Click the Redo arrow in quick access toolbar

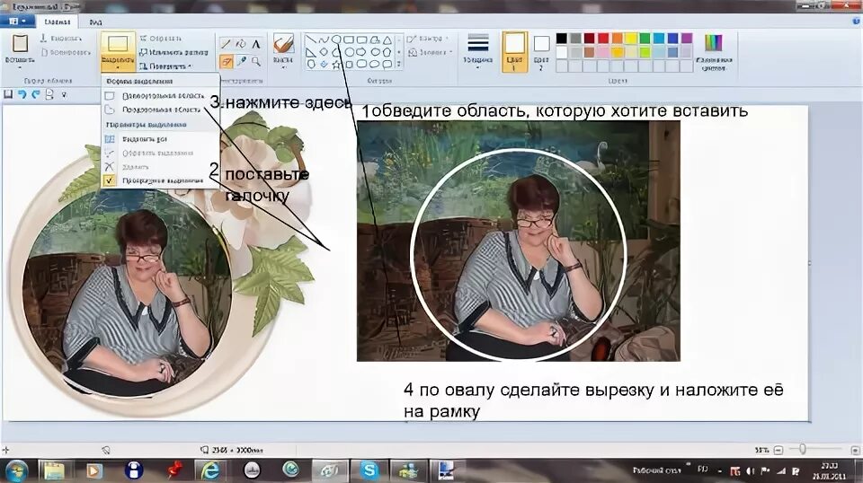35,94
